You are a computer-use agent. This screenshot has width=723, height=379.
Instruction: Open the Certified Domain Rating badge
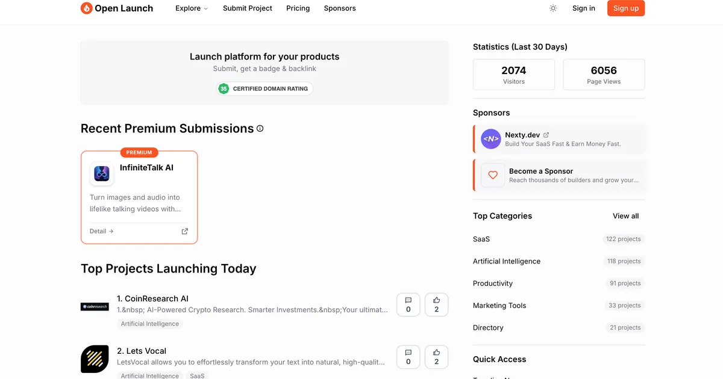point(264,89)
